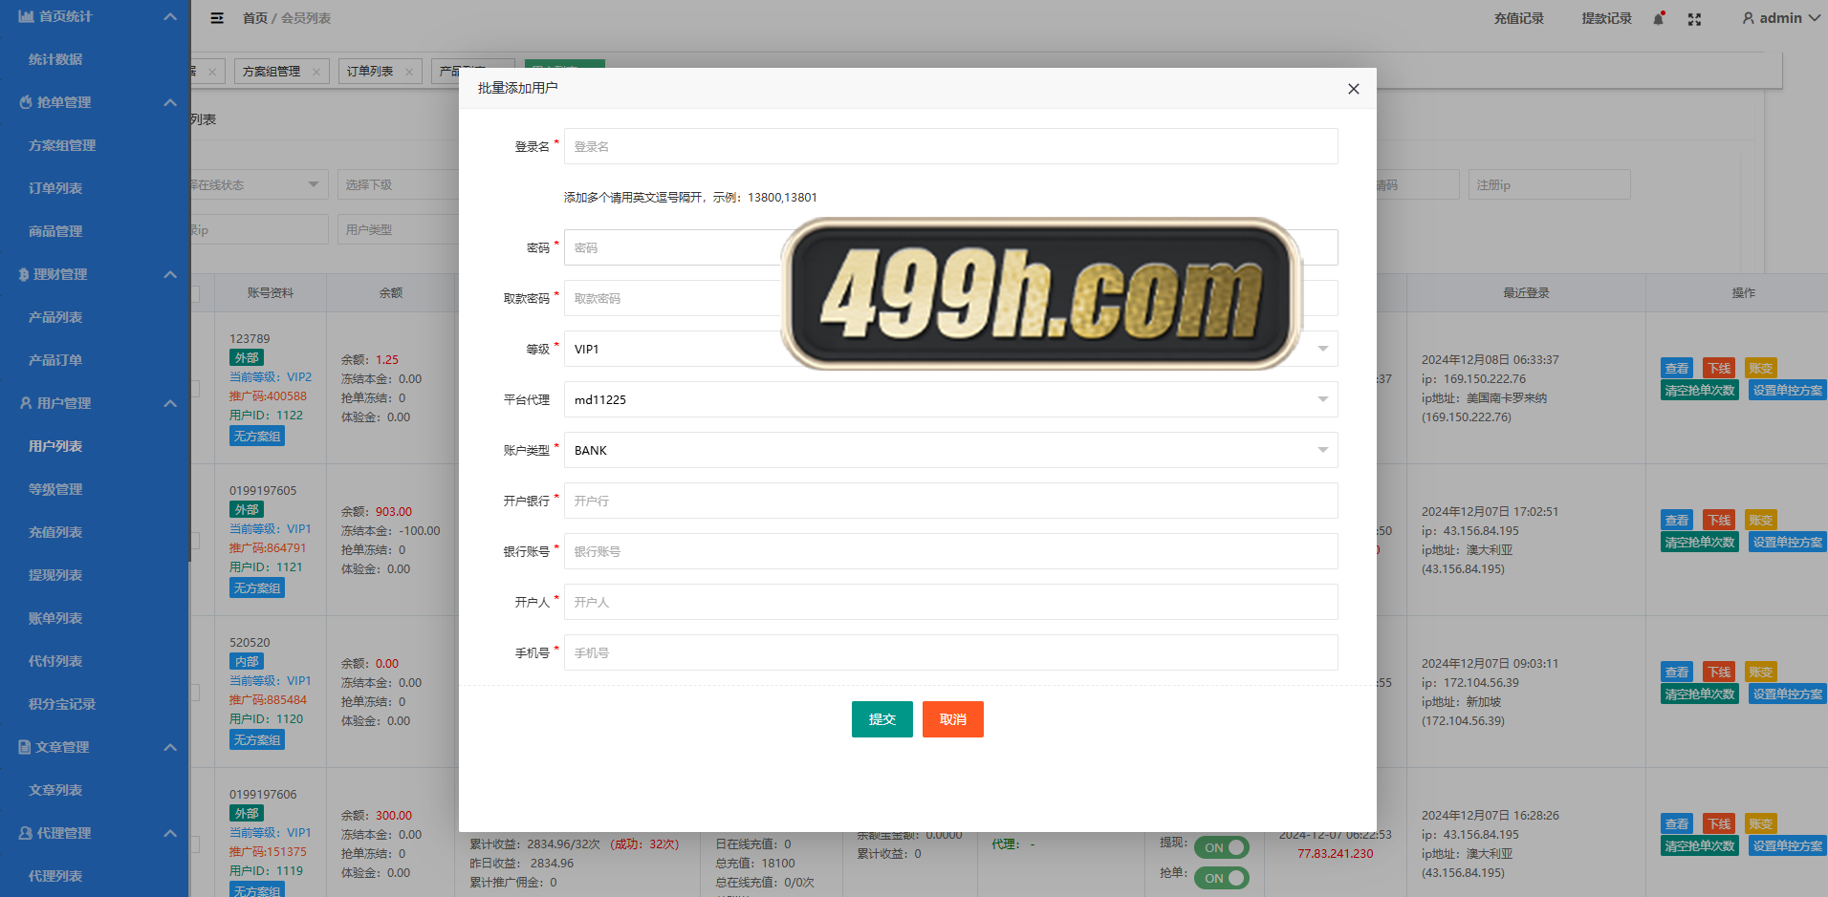Open the 账户类型 BANK dropdown
The image size is (1828, 897).
click(x=951, y=450)
